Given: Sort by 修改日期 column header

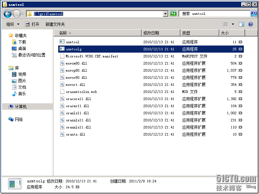Looking at the screenshot, I should point(161,33).
